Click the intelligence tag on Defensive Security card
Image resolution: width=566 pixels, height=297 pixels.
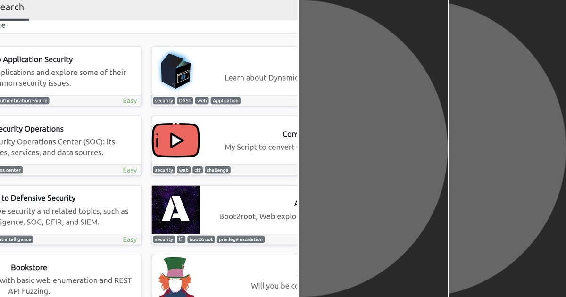[x=16, y=239]
